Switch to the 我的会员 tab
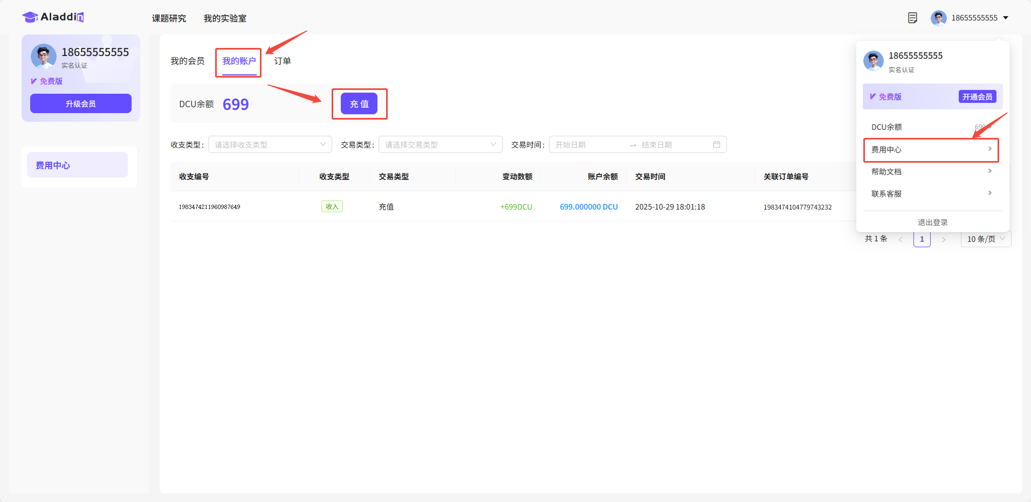1031x502 pixels. (188, 61)
